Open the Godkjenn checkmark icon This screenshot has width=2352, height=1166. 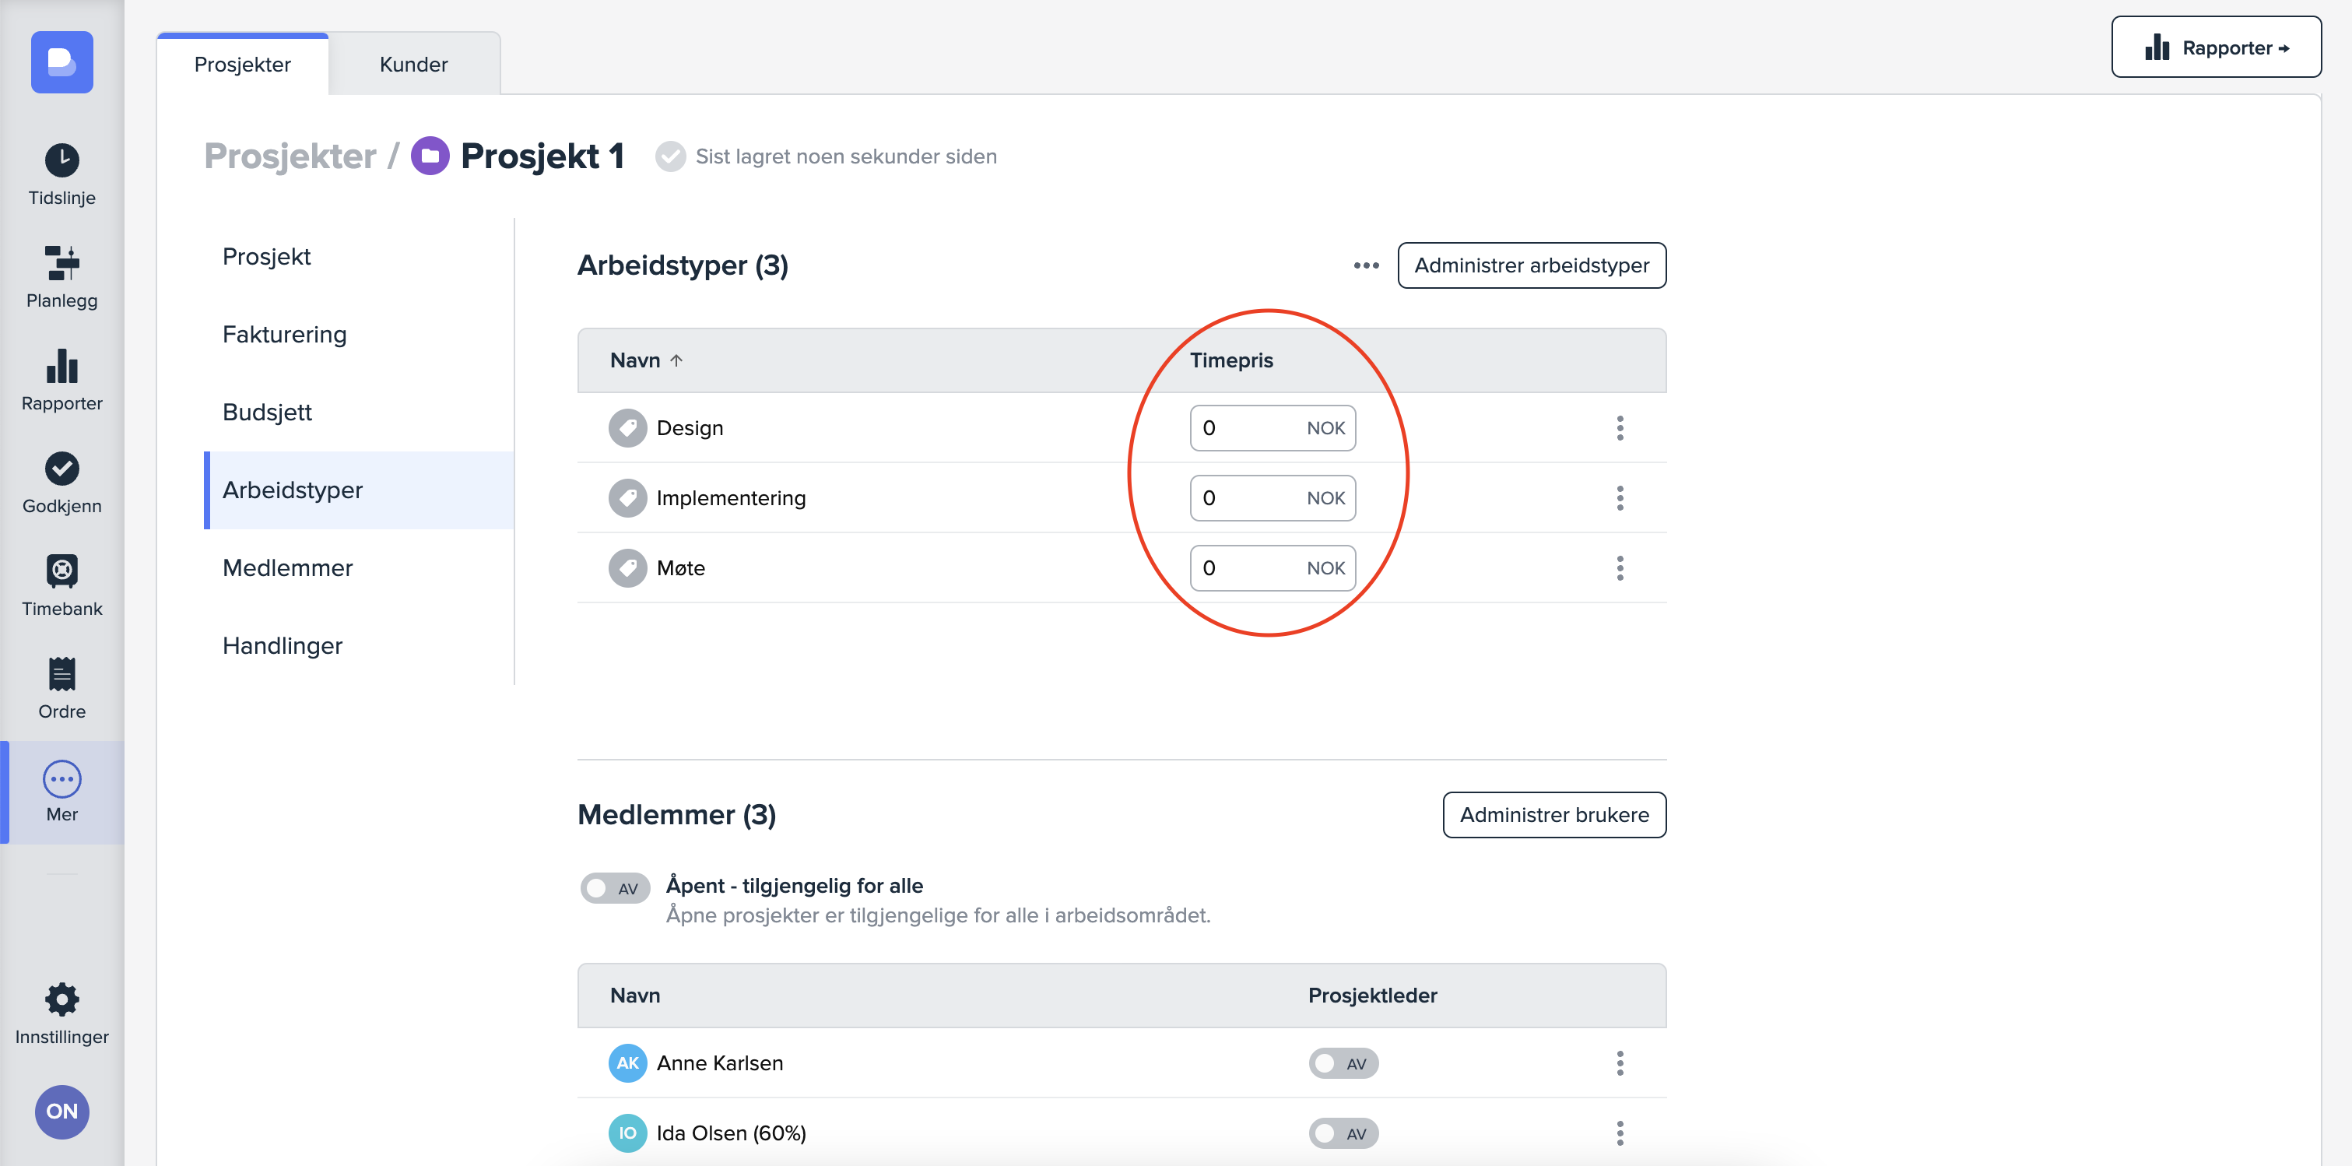click(62, 469)
